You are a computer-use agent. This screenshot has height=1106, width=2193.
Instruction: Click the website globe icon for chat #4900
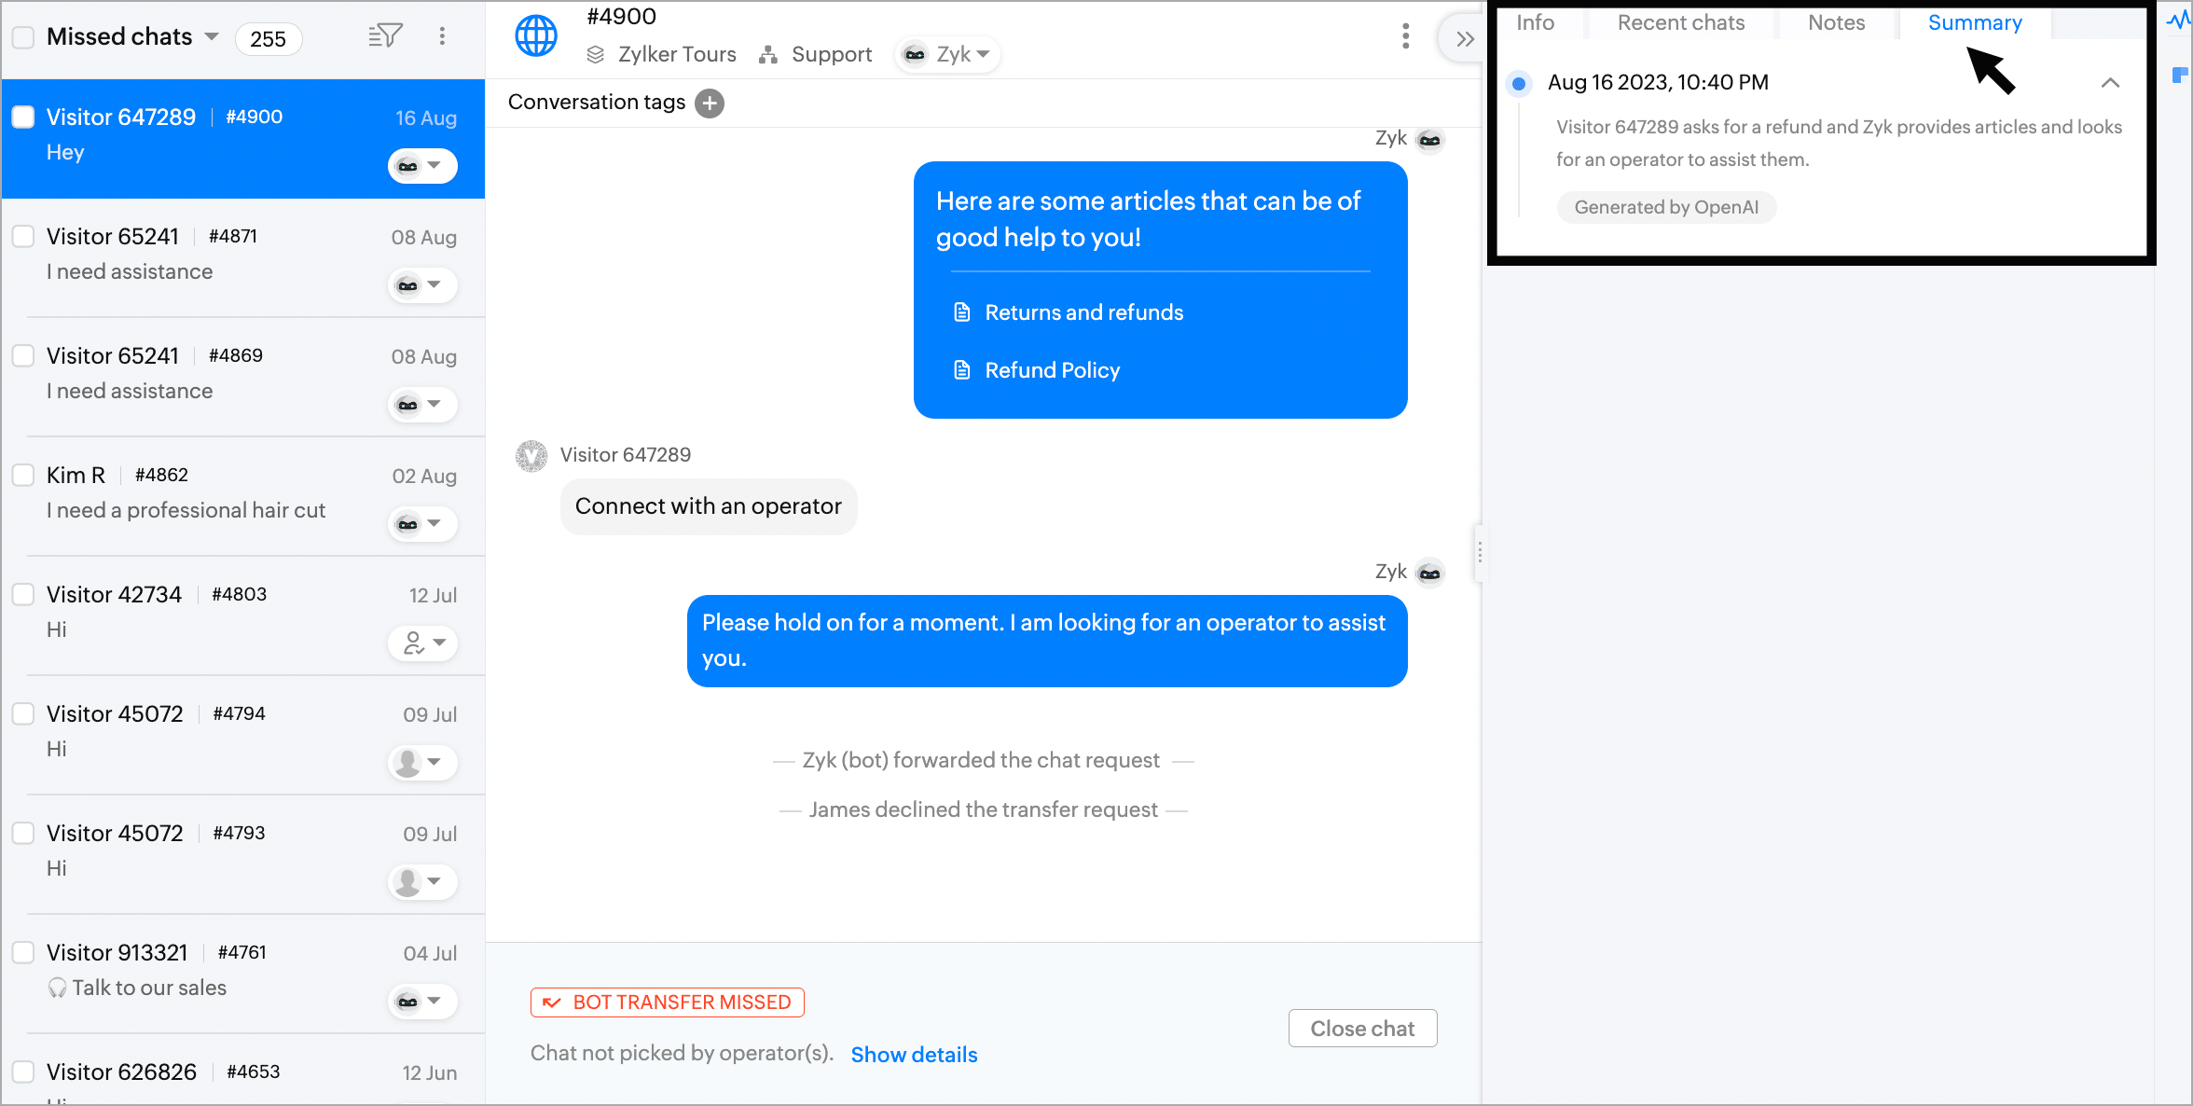(x=536, y=36)
